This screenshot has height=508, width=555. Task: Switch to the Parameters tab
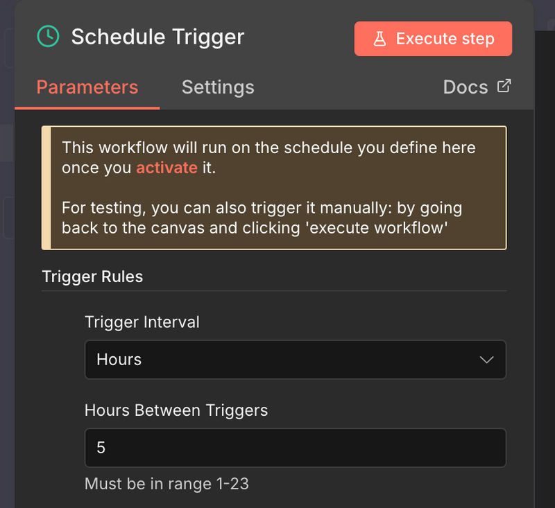coord(87,87)
